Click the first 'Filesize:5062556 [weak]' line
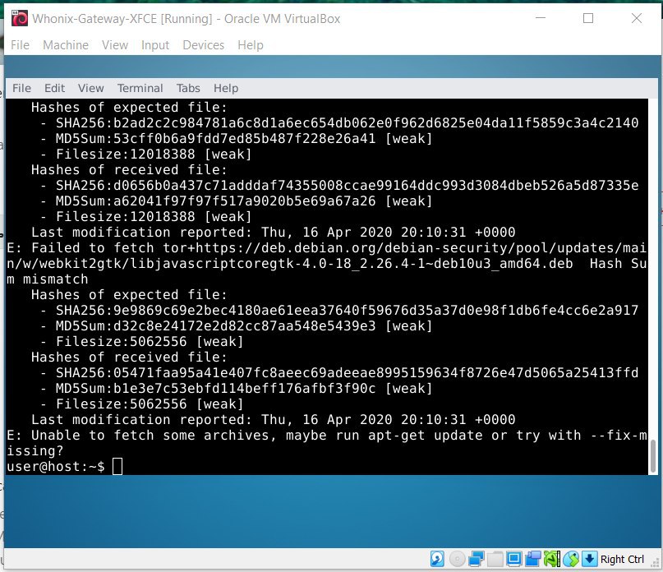The image size is (663, 572). (x=142, y=341)
